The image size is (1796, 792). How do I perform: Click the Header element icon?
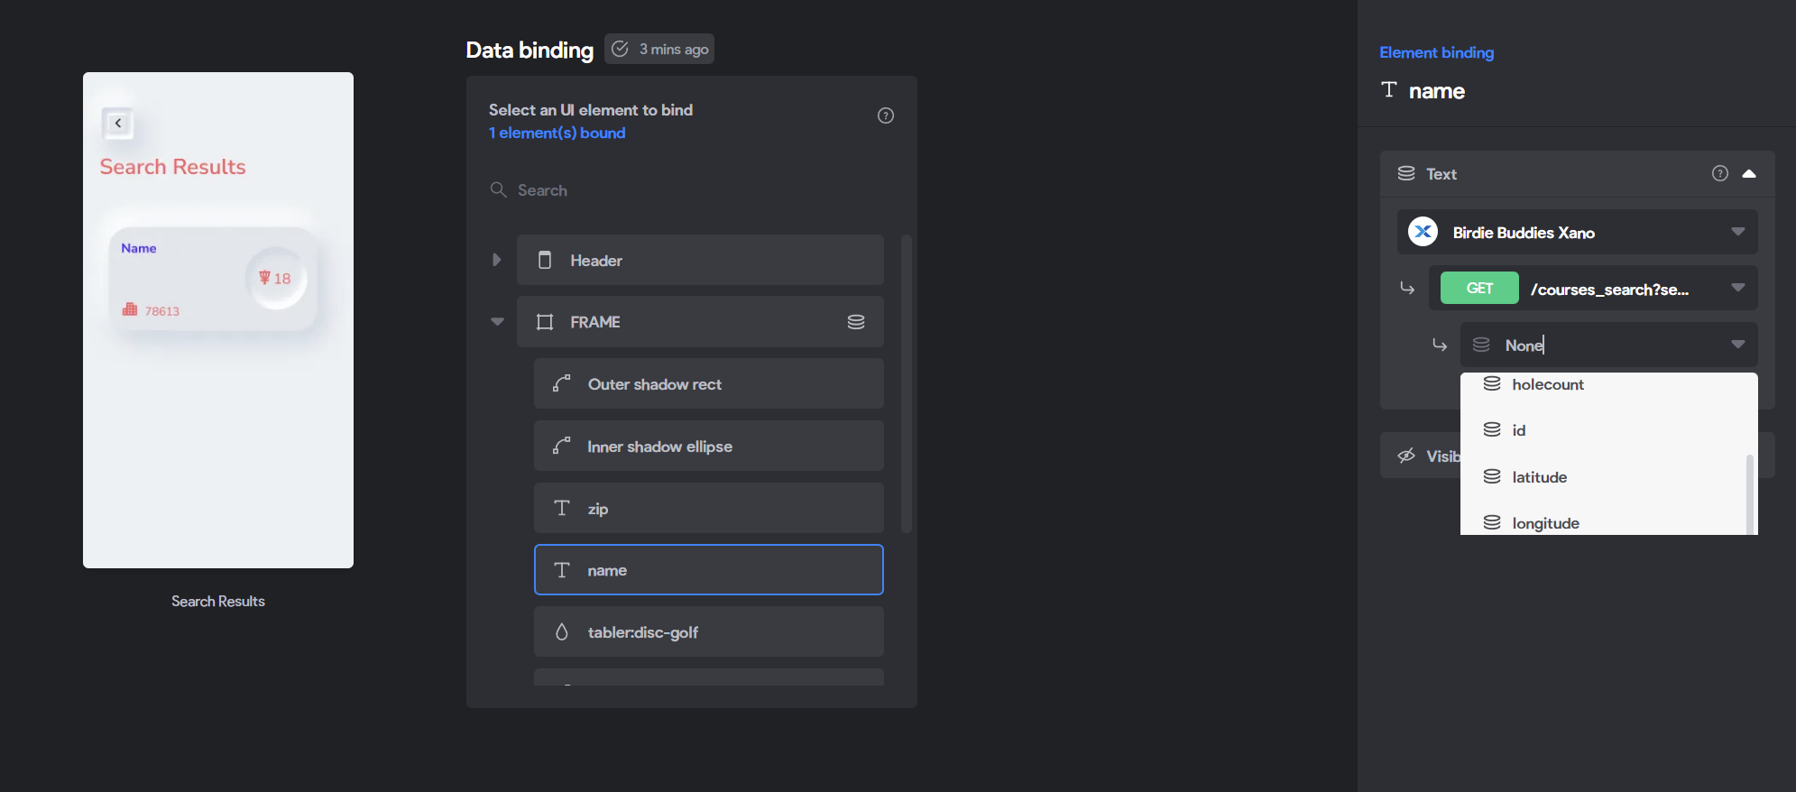[545, 260]
